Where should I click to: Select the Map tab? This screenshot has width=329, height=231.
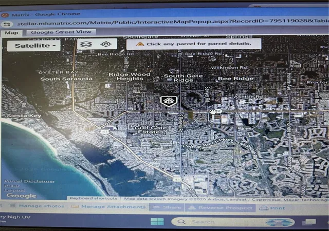pos(11,33)
